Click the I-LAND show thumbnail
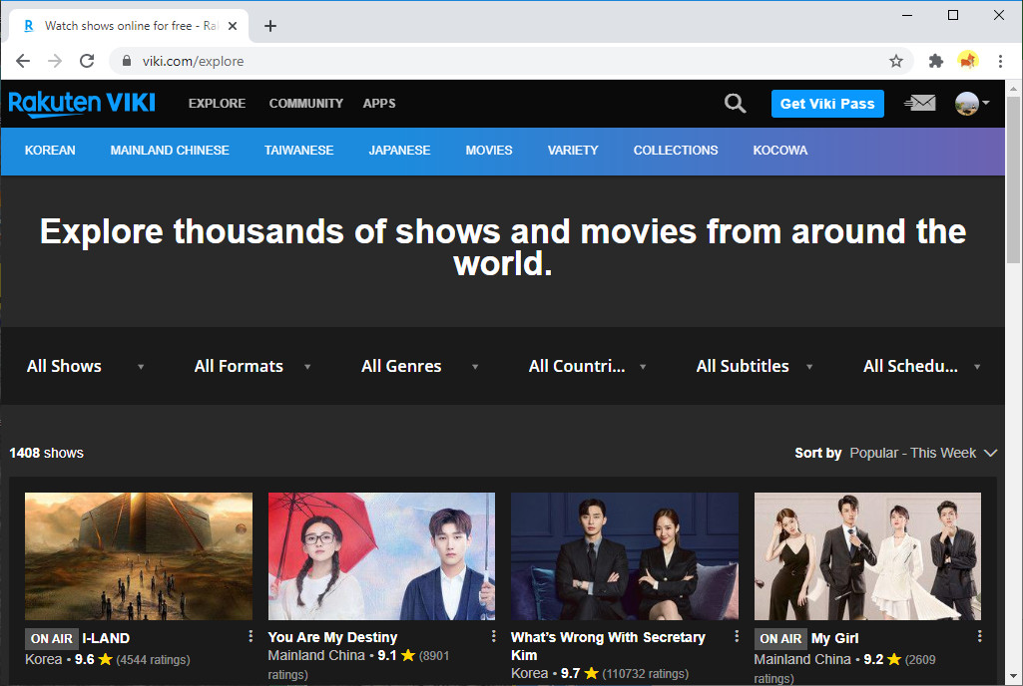 [x=139, y=556]
